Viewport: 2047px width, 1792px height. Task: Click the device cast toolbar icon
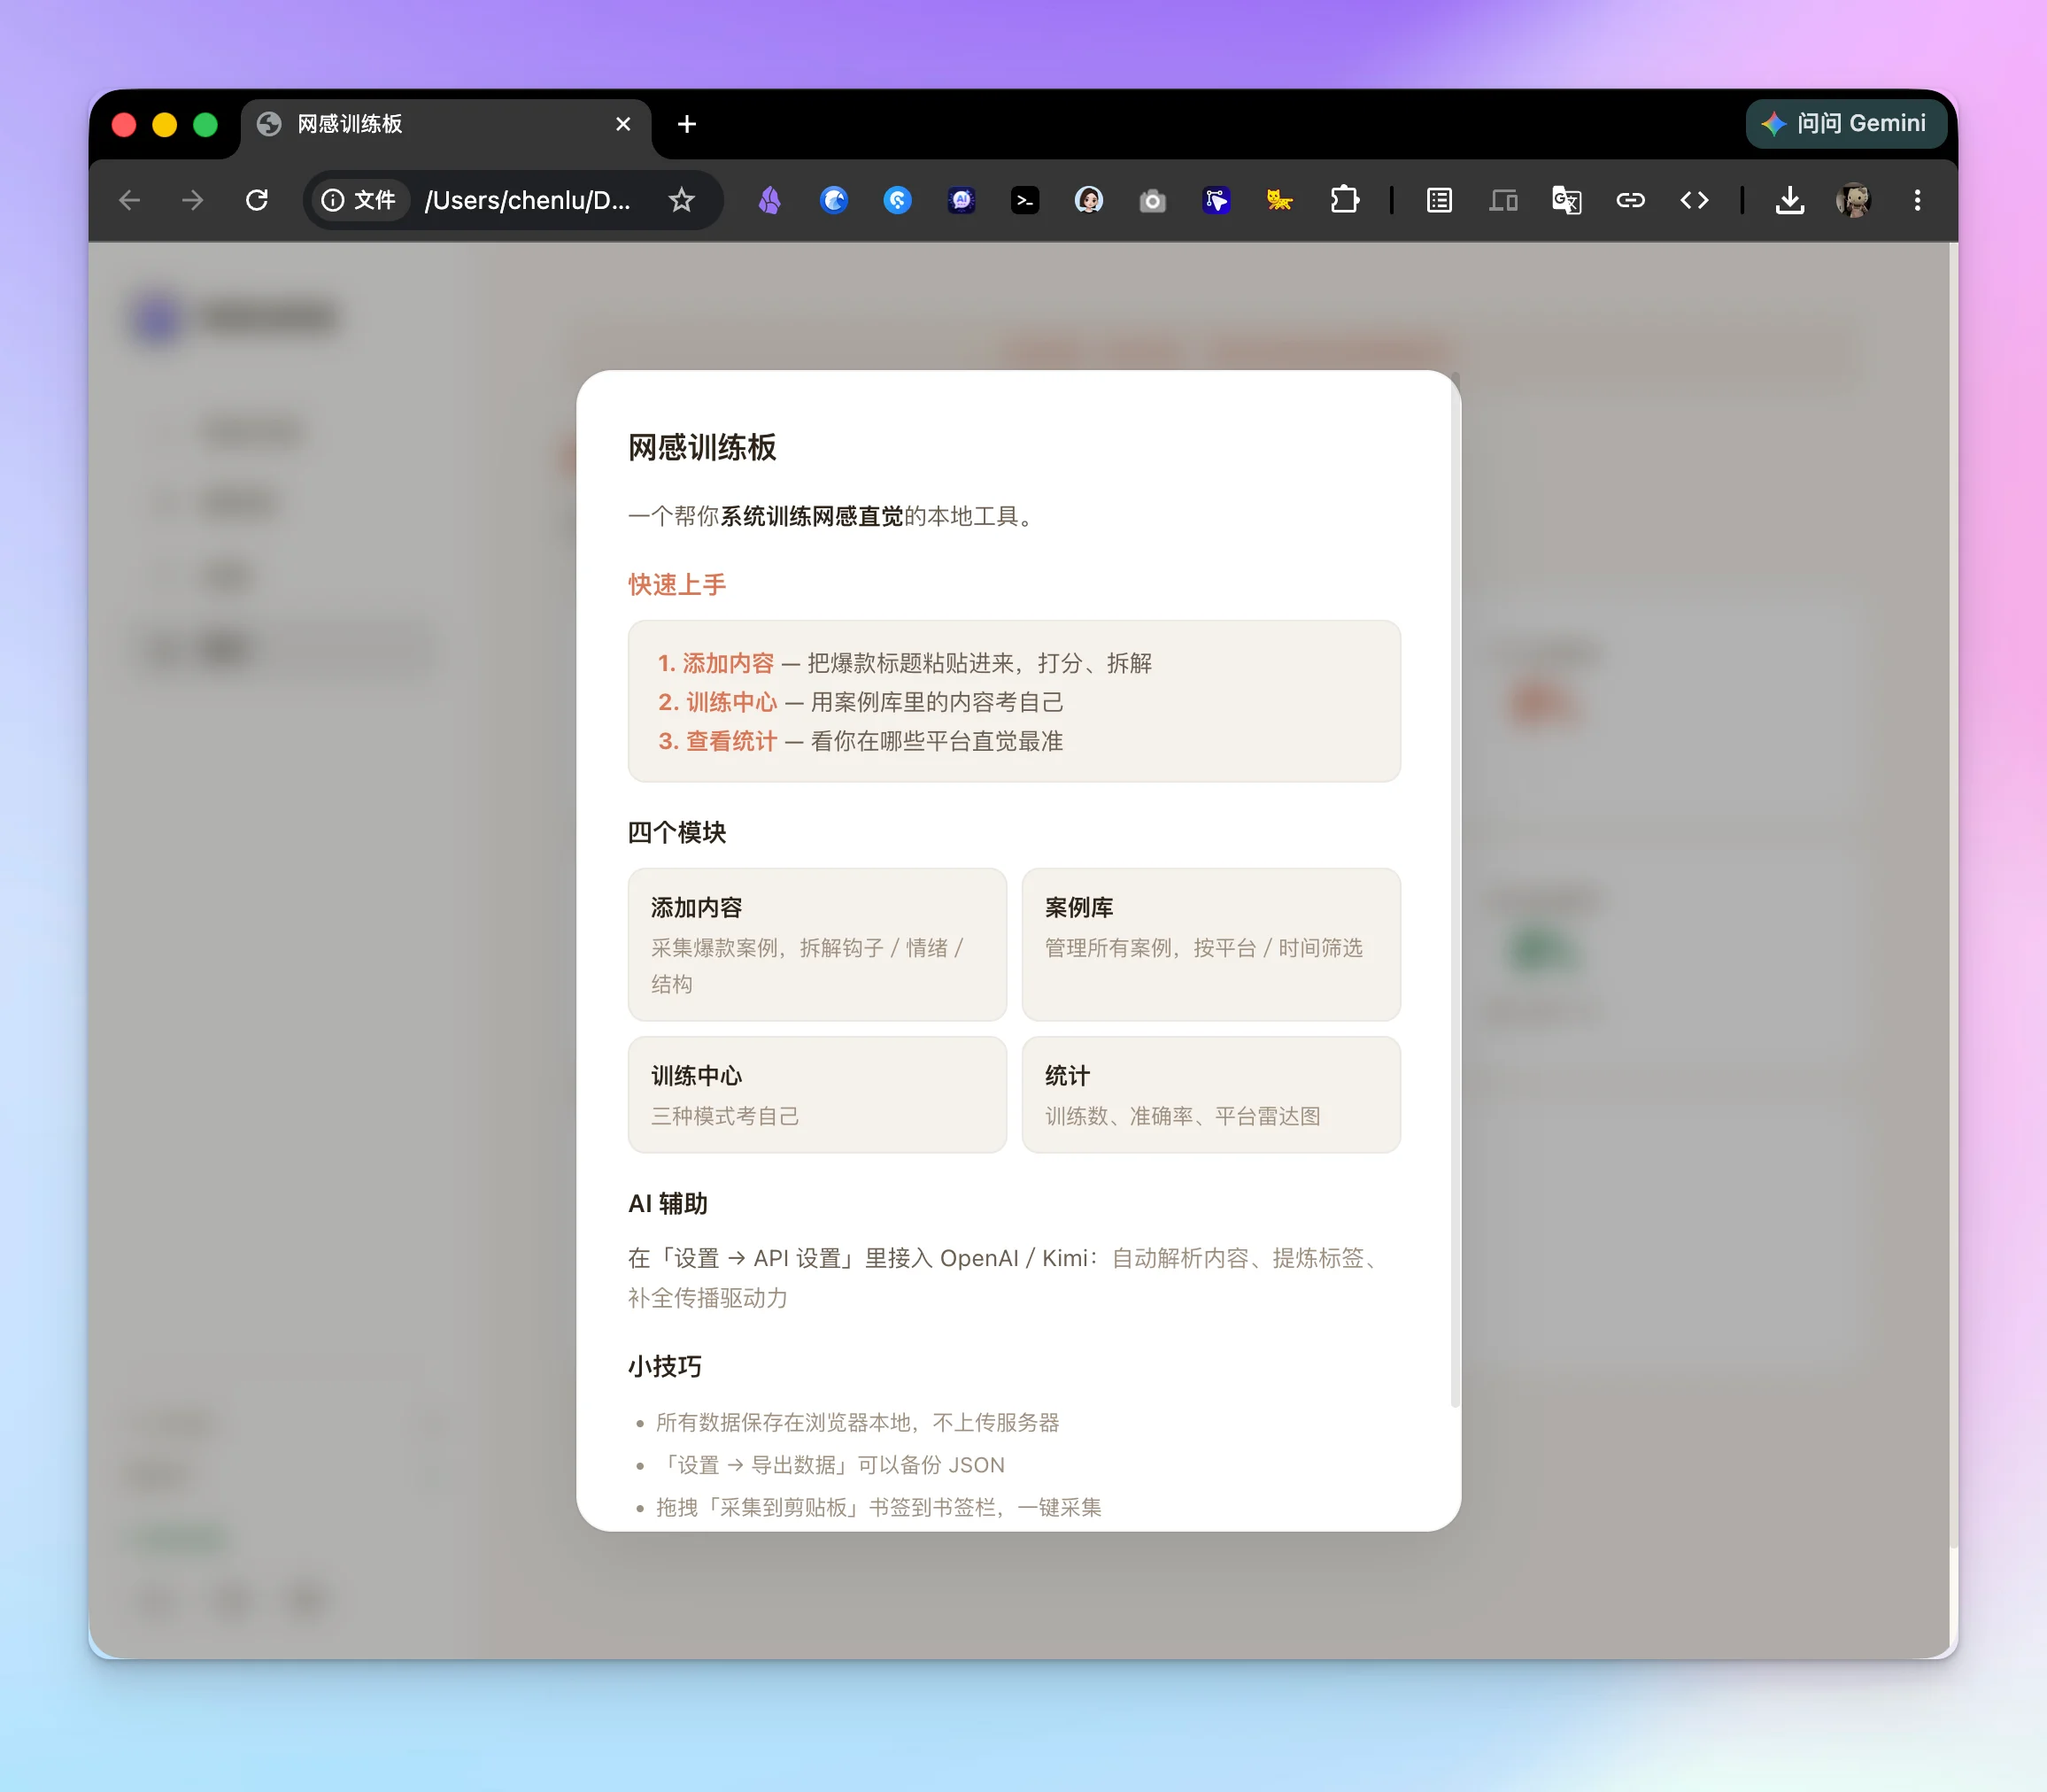coord(1503,200)
